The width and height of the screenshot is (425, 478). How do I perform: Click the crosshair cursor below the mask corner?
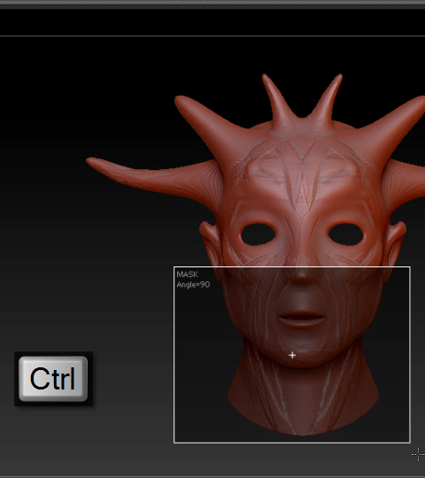click(418, 455)
